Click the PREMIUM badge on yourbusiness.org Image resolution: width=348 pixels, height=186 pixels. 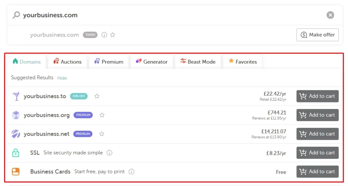click(x=83, y=115)
